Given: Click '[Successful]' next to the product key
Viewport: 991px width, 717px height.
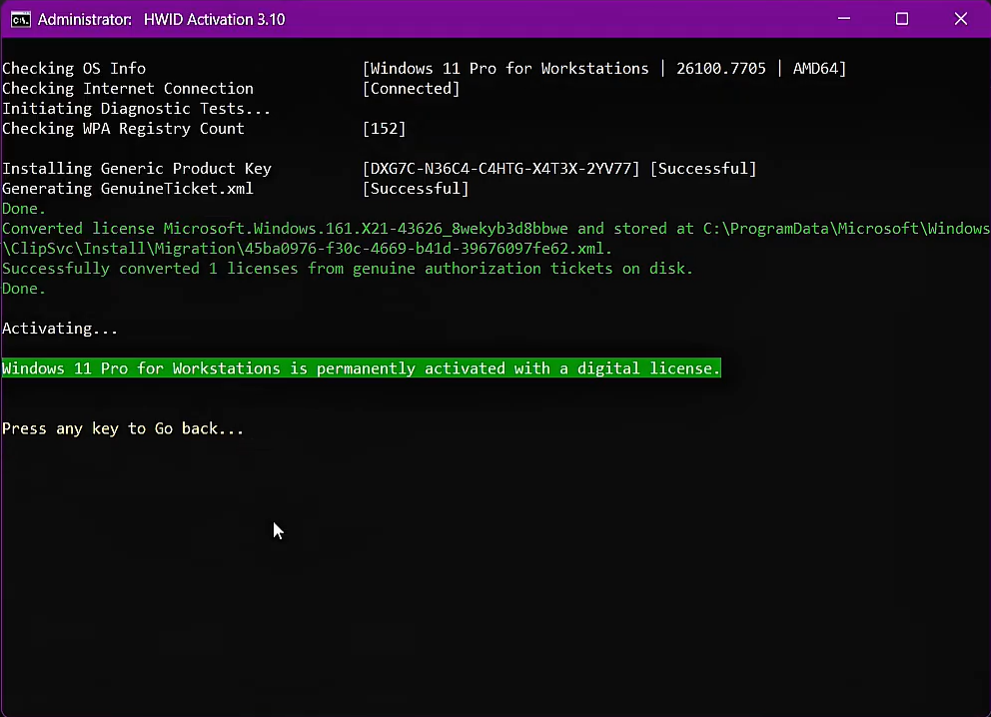Looking at the screenshot, I should click(703, 169).
